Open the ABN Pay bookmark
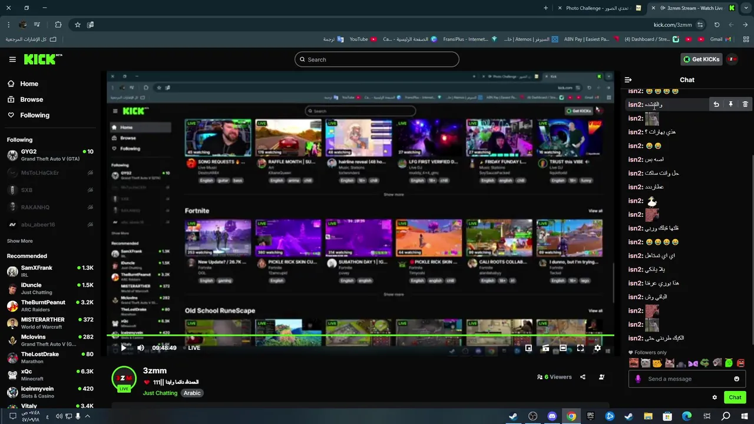Image resolution: width=754 pixels, height=424 pixels. click(x=591, y=39)
